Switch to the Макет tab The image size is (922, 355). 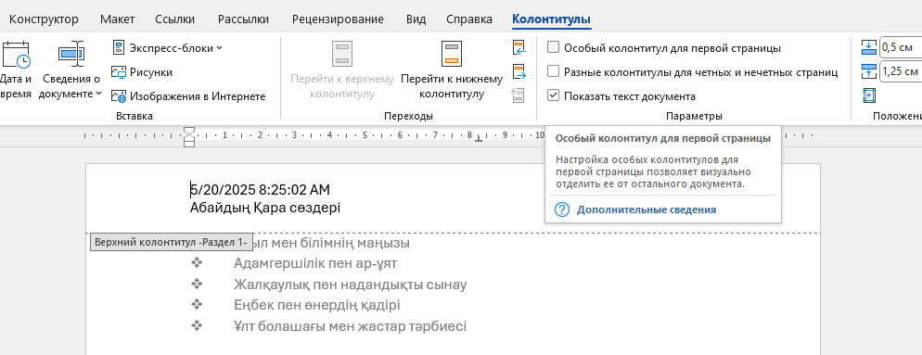coord(117,19)
